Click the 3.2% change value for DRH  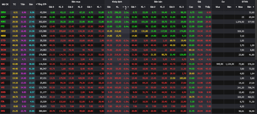click(x=126, y=12)
